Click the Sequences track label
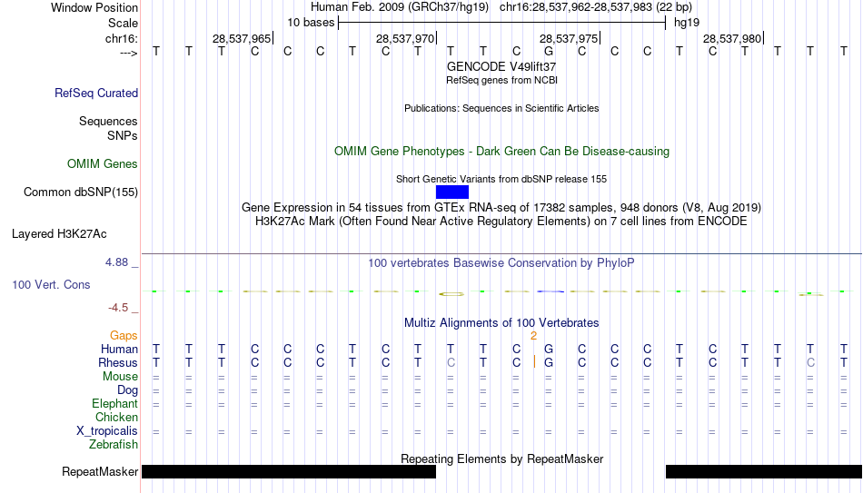The height and width of the screenshot is (493, 863). (x=108, y=121)
